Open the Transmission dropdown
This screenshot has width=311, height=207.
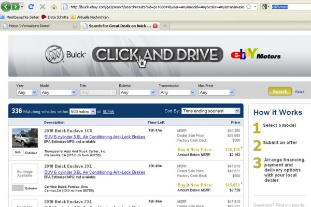coord(177,92)
